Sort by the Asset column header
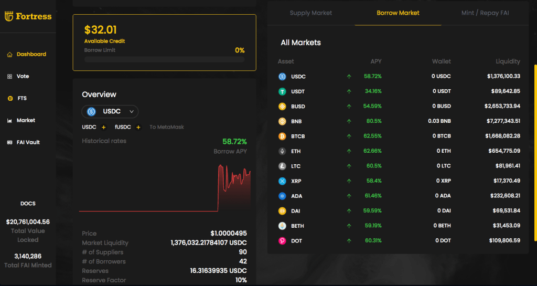The image size is (537, 286). [x=286, y=61]
